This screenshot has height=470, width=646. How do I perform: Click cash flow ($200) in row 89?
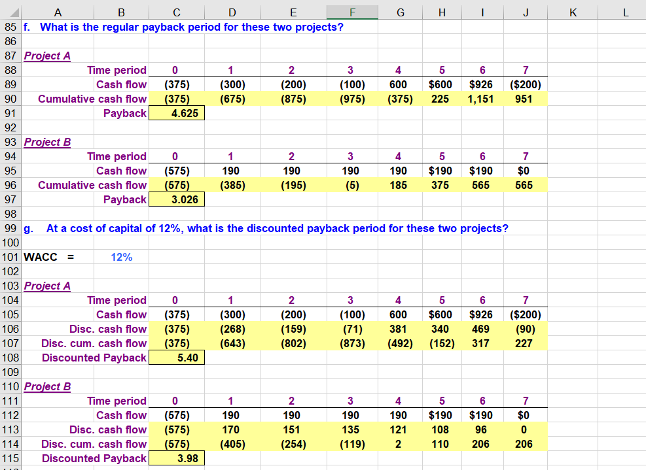point(526,85)
